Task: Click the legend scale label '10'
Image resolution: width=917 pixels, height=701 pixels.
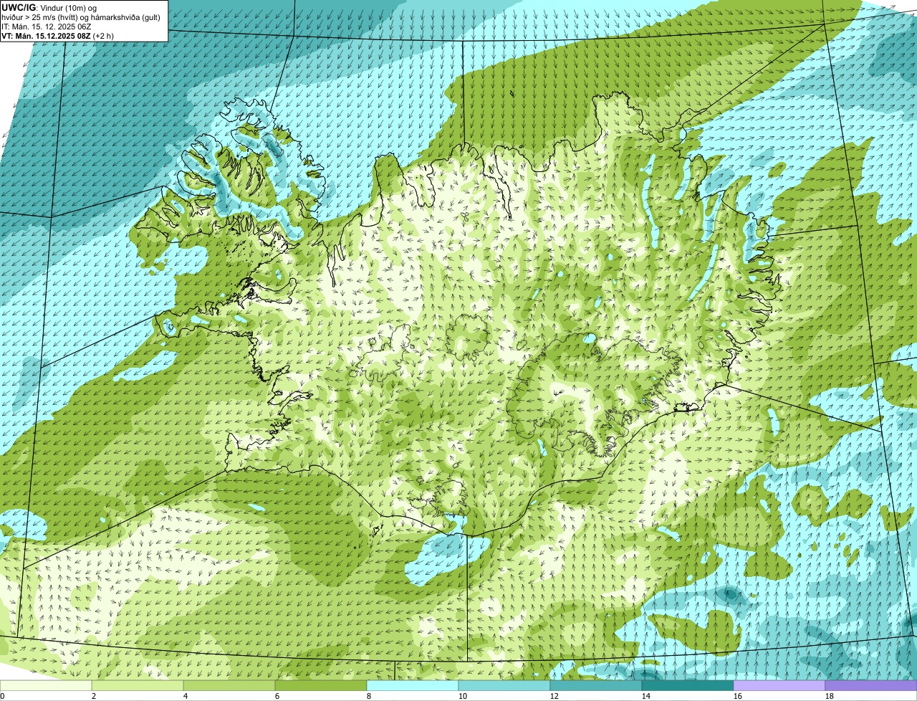Action: pos(463,696)
